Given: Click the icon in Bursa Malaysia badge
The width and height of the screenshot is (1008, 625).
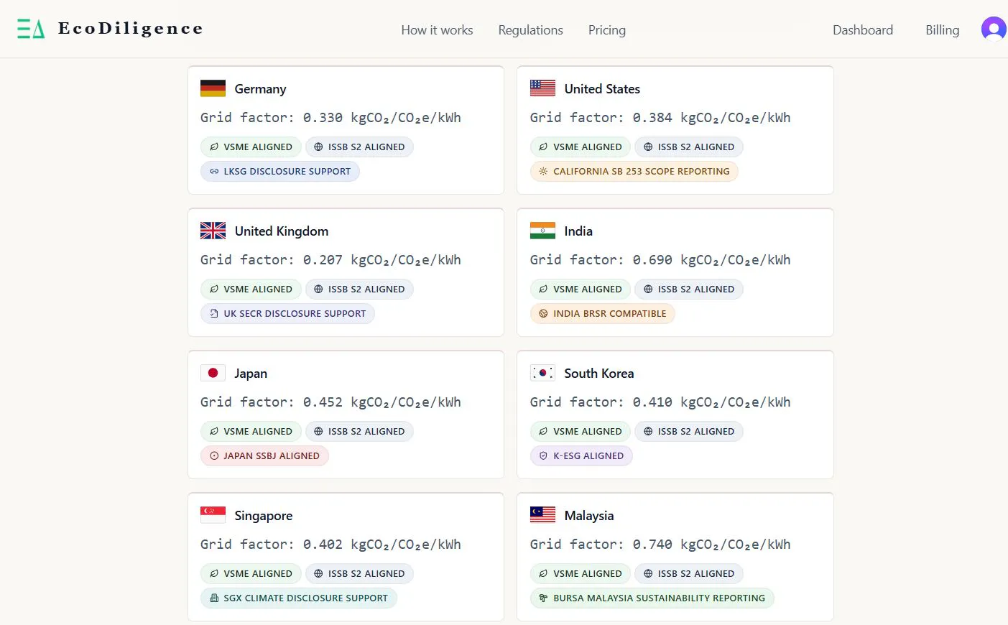Looking at the screenshot, I should click(x=543, y=598).
